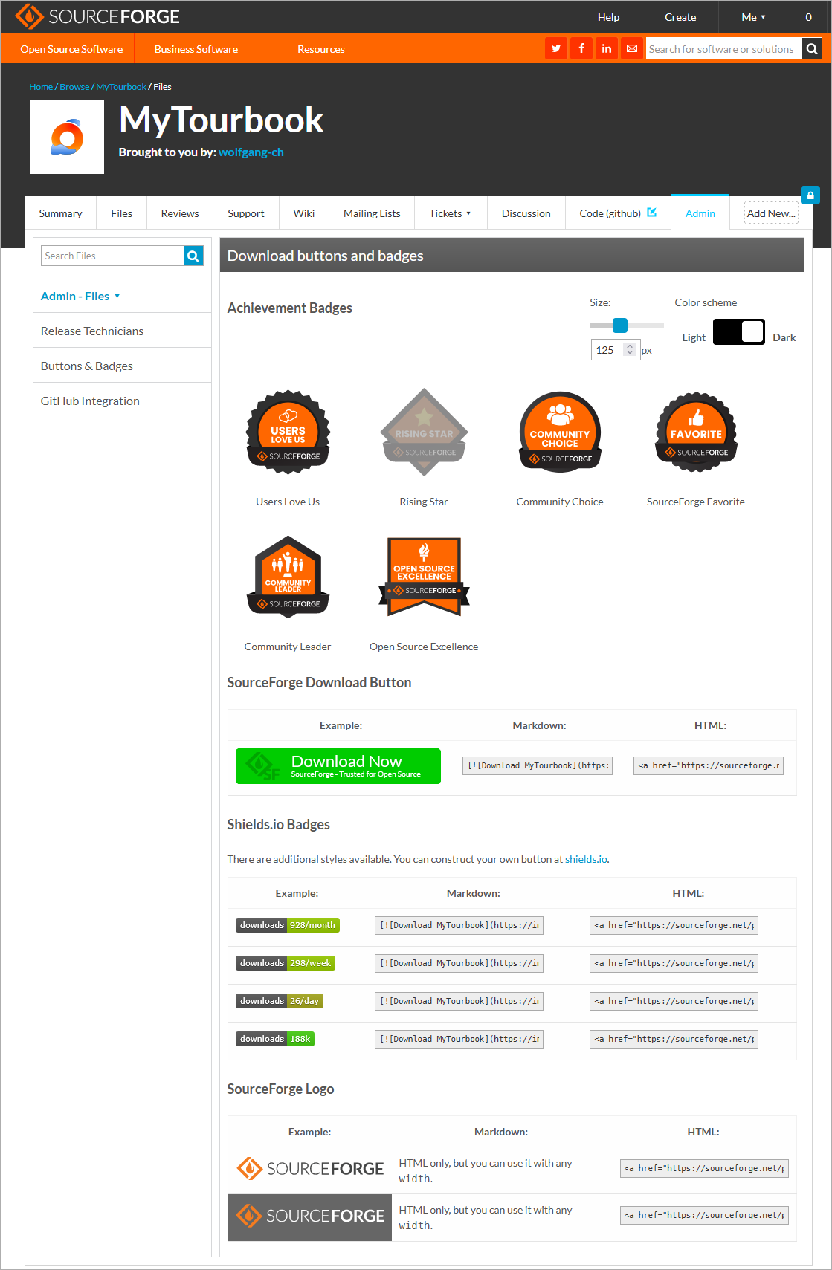The width and height of the screenshot is (832, 1270).
Task: Click the Search Files input field
Action: pos(112,256)
